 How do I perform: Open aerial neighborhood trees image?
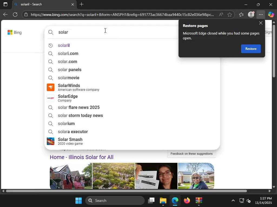(114, 176)
